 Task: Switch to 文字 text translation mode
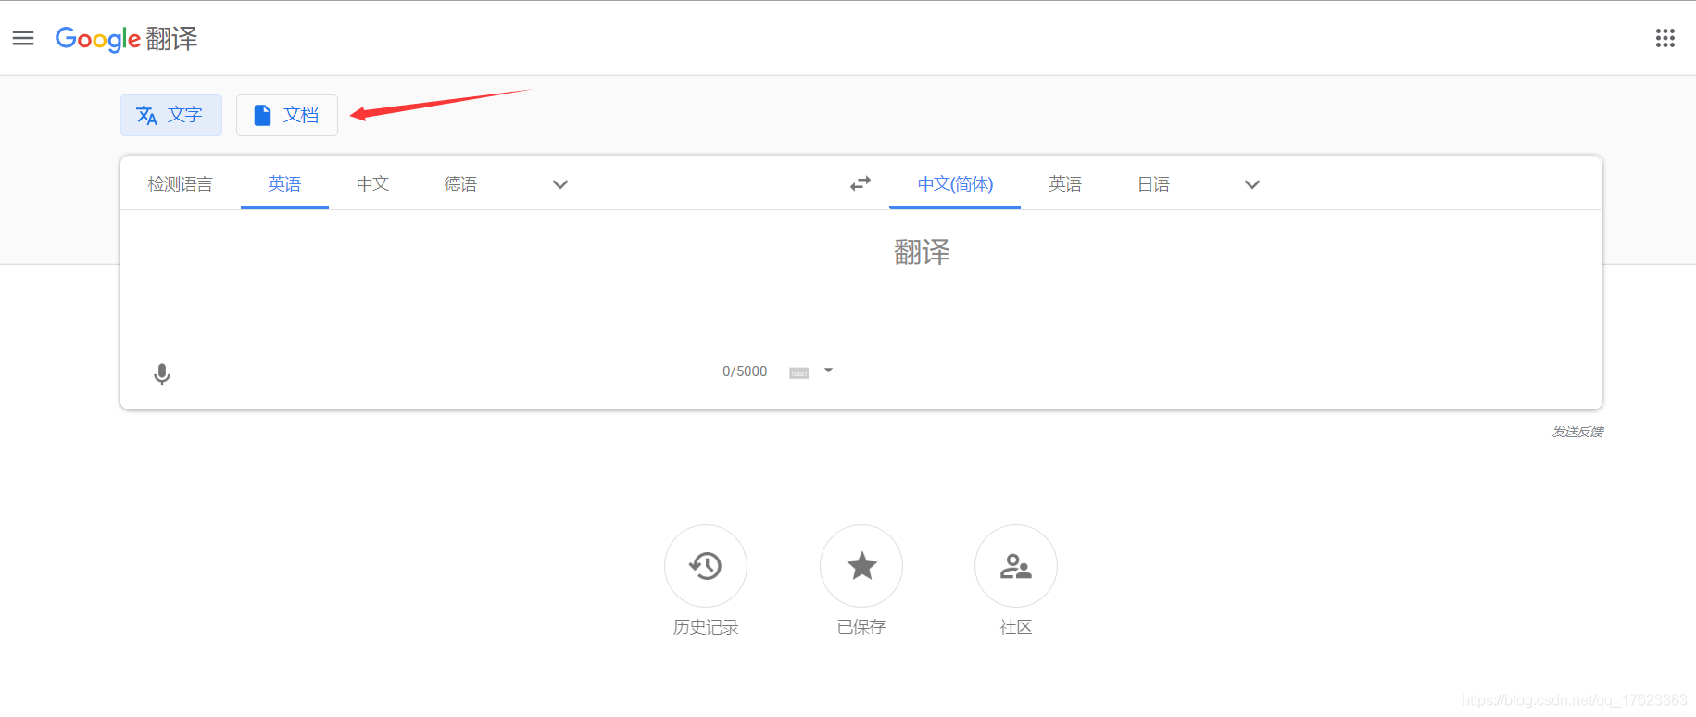point(171,115)
